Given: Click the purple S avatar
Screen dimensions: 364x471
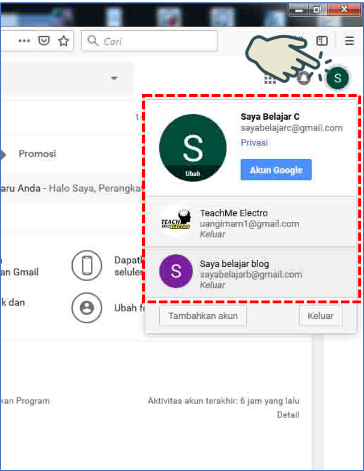Looking at the screenshot, I should 176,271.
